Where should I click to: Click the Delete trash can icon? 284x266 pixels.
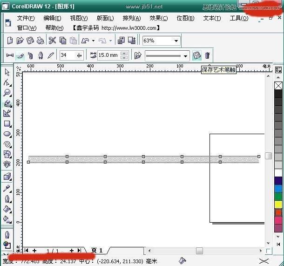click(x=207, y=55)
